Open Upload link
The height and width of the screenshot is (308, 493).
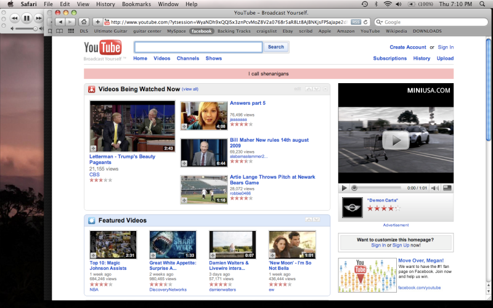tap(445, 59)
